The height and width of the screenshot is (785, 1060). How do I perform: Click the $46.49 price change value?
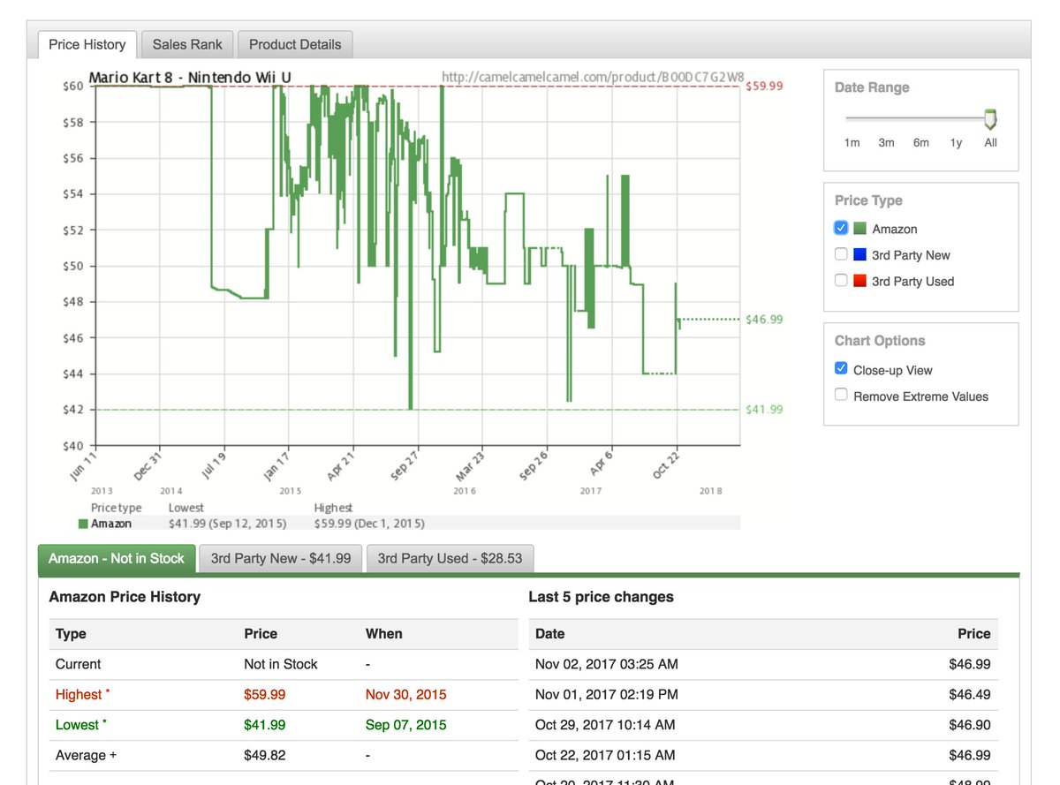click(x=970, y=695)
